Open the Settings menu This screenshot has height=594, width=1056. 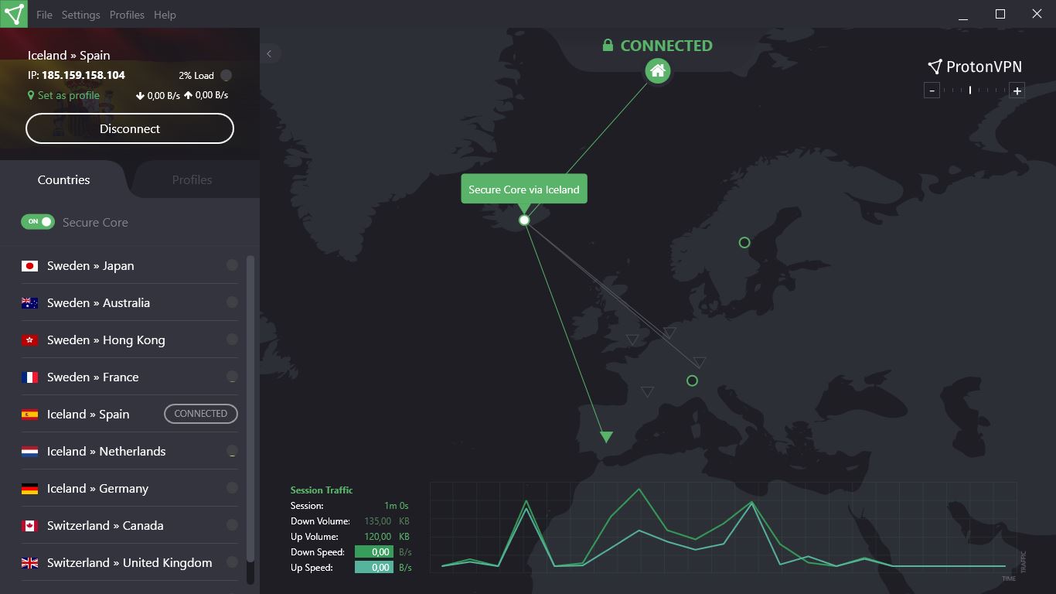pos(80,14)
